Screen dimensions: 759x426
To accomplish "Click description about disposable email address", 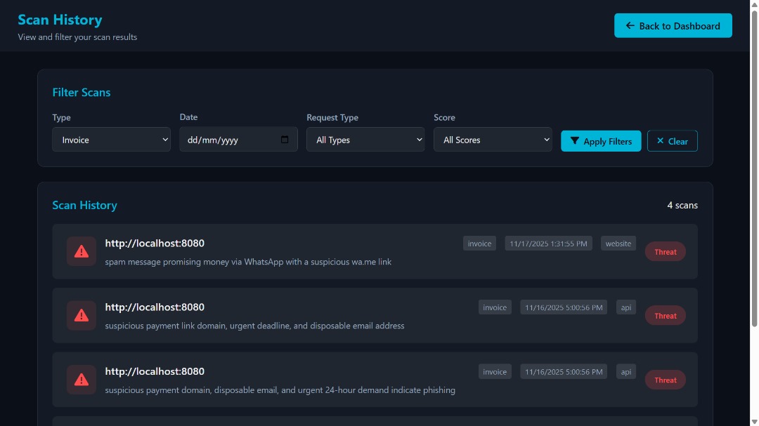I will point(254,326).
